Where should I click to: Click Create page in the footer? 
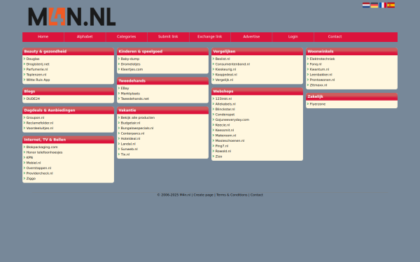(203, 195)
